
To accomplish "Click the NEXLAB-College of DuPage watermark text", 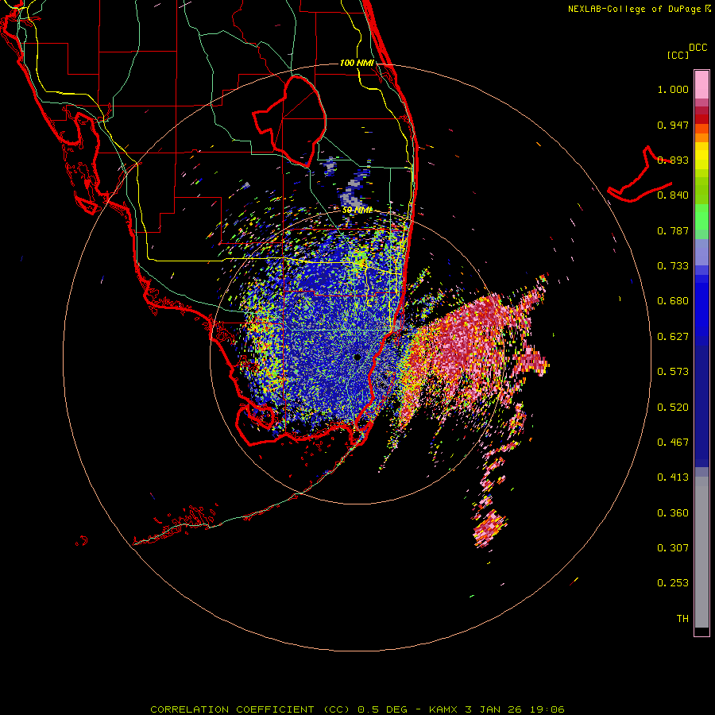I will point(640,9).
